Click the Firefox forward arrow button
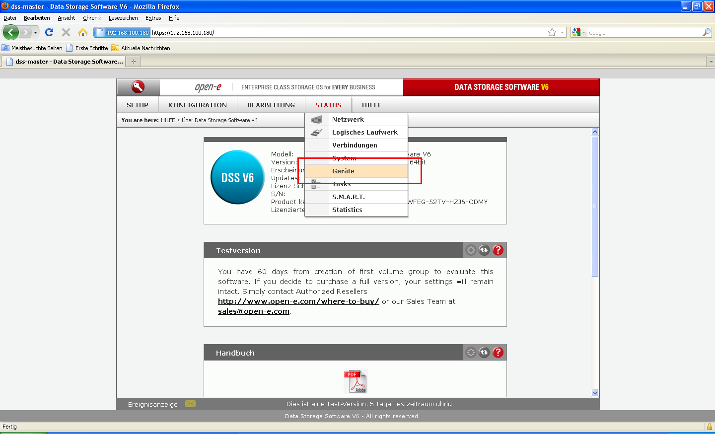The width and height of the screenshot is (715, 434). tap(25, 32)
